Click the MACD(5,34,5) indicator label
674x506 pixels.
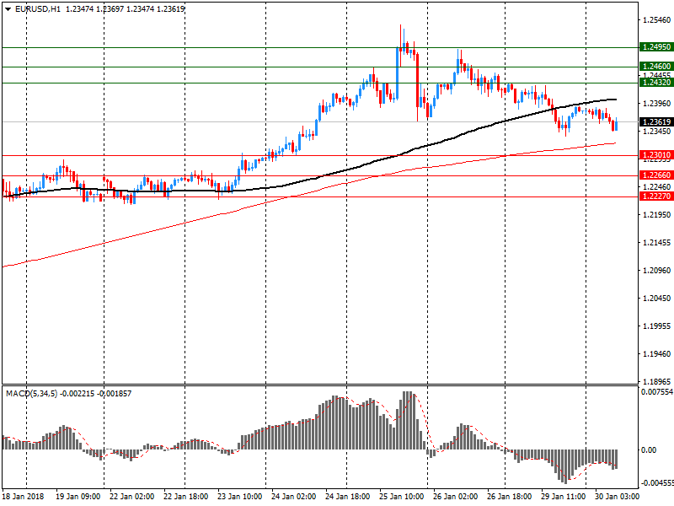coord(31,394)
